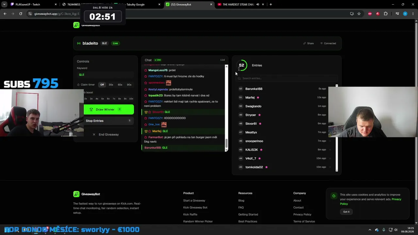Screen dimensions: 418x235
Task: Click the star icon beside KestyLegenda
Action: tap(146, 89)
